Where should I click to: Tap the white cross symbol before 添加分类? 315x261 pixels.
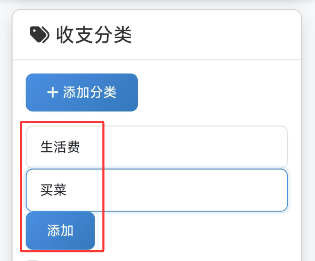point(52,93)
